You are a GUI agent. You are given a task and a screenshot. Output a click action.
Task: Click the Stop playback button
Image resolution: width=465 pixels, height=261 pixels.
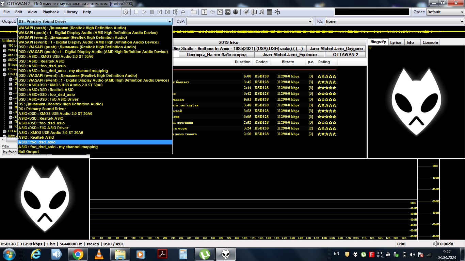click(136, 12)
